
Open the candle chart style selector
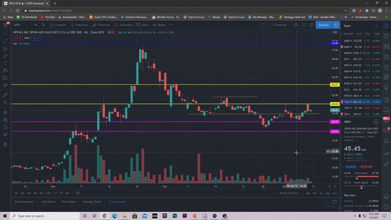pos(43,25)
